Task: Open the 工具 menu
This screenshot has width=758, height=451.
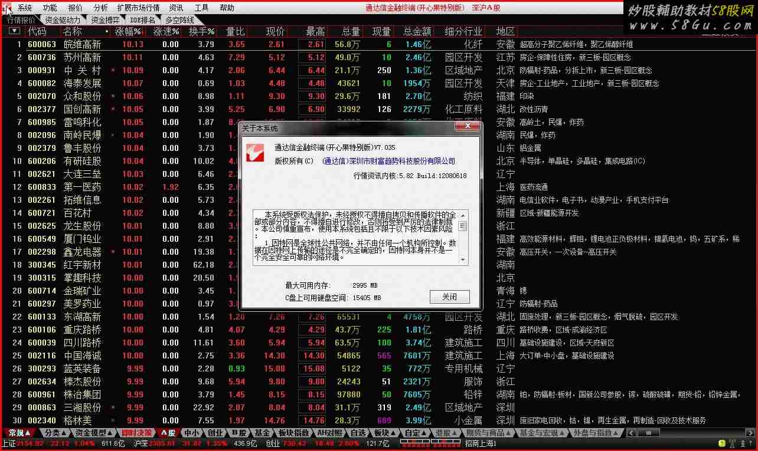Action: 201,8
